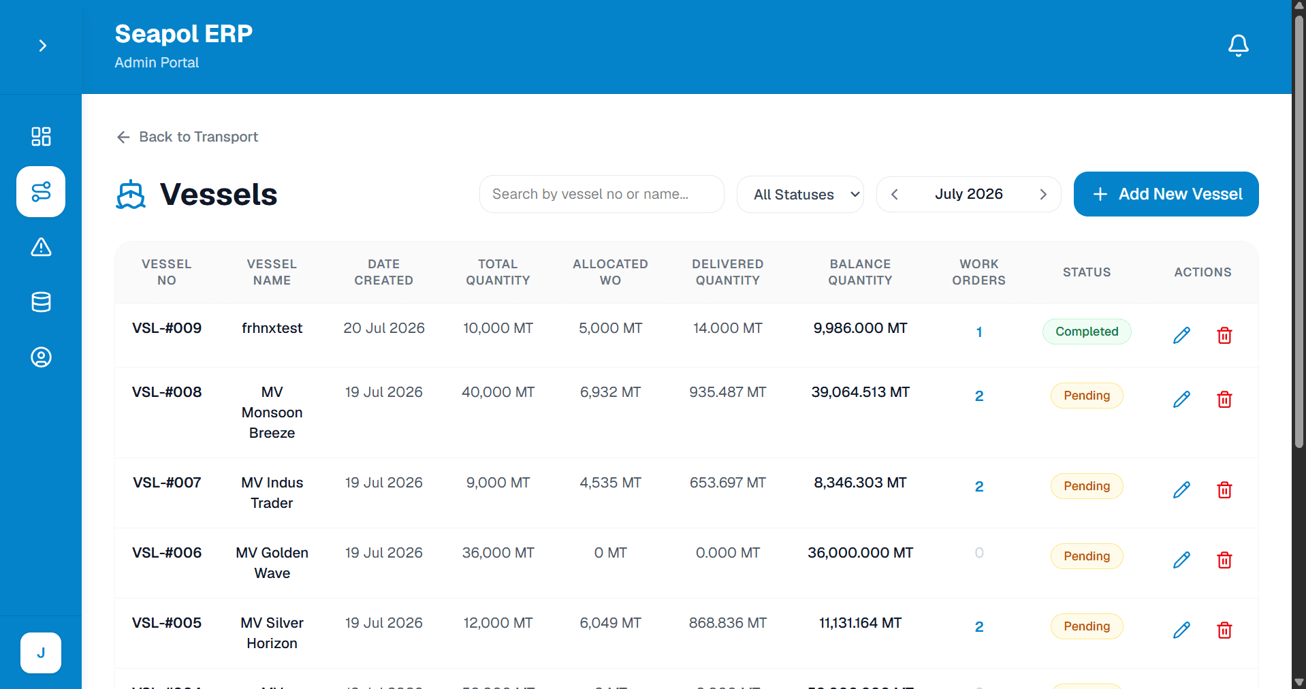Open work orders link for VSL-#009
Image resolution: width=1306 pixels, height=689 pixels.
[979, 332]
